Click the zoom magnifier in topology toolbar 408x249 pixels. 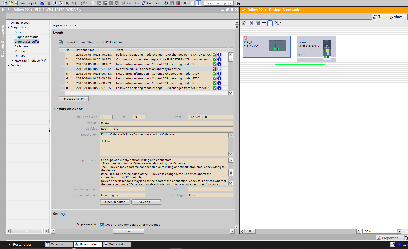[x=277, y=23]
